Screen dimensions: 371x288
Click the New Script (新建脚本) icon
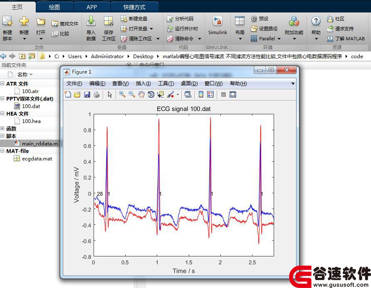pyautogui.click(x=7, y=21)
